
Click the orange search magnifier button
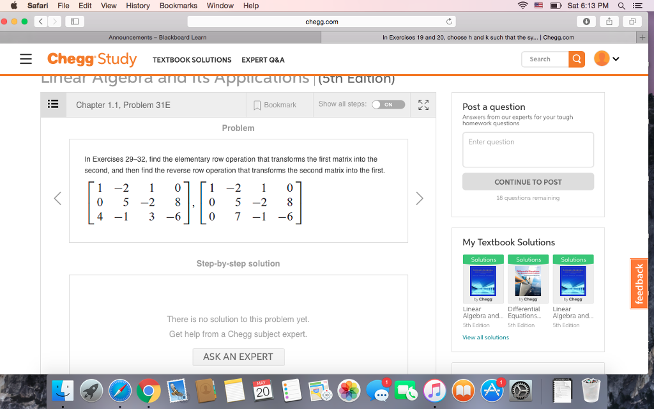click(x=577, y=59)
